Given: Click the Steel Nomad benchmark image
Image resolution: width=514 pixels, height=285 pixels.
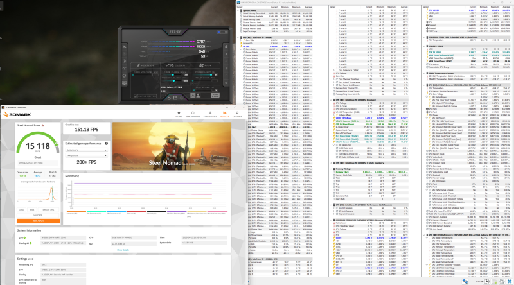Looking at the screenshot, I should point(172,146).
